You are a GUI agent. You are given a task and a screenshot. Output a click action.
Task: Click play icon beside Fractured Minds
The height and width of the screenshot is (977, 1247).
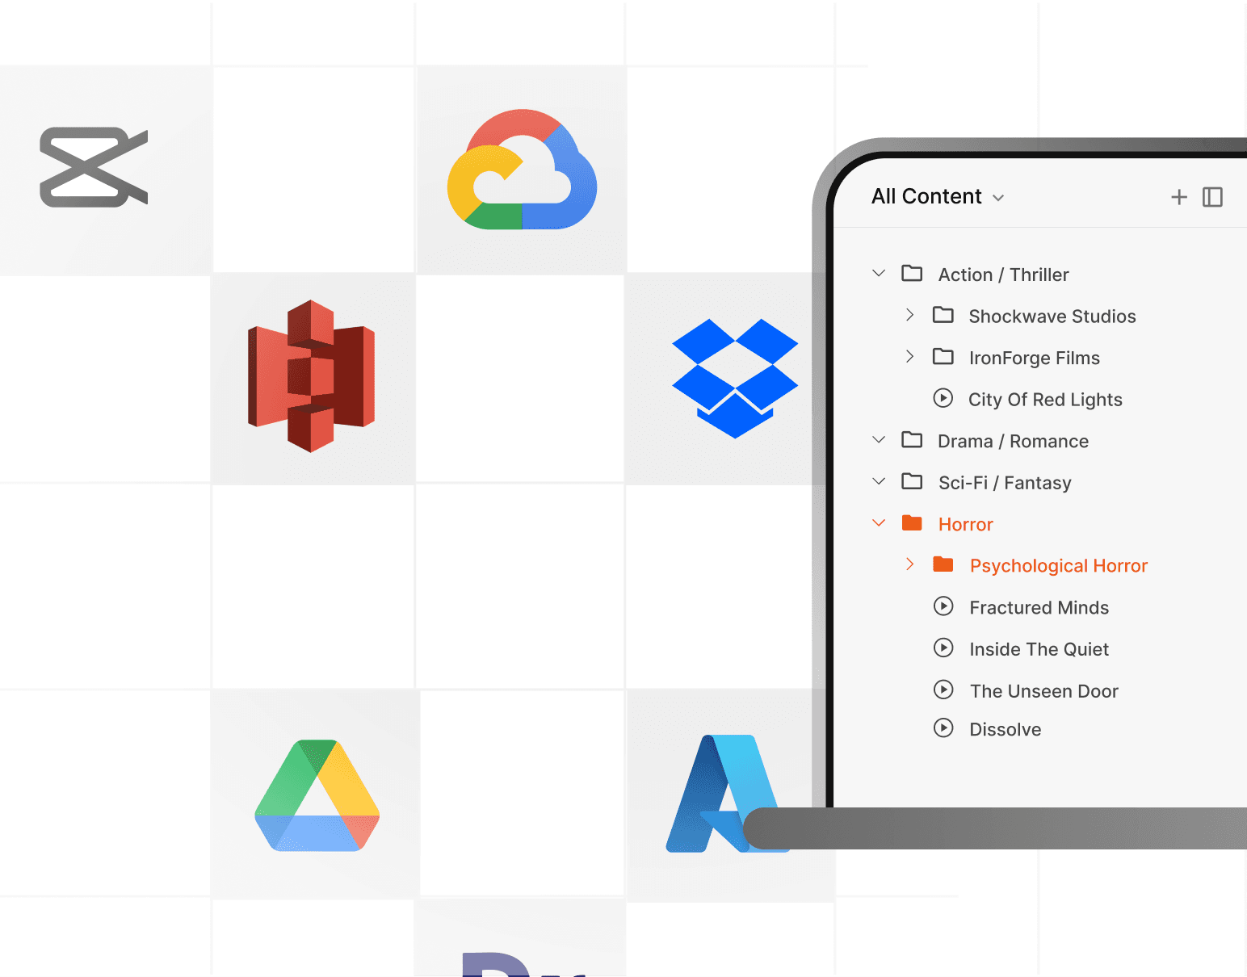coord(943,606)
